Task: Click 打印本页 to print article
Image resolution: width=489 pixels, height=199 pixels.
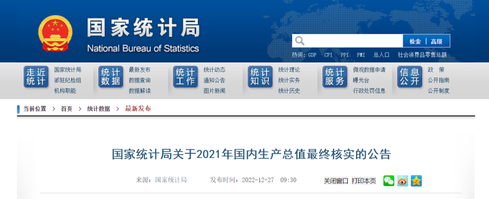Action: [364, 180]
